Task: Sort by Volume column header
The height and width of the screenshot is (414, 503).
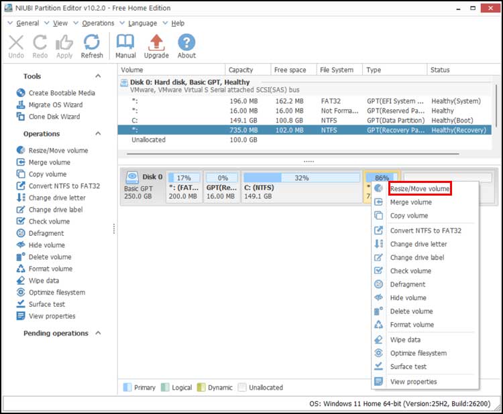Action: coord(172,70)
